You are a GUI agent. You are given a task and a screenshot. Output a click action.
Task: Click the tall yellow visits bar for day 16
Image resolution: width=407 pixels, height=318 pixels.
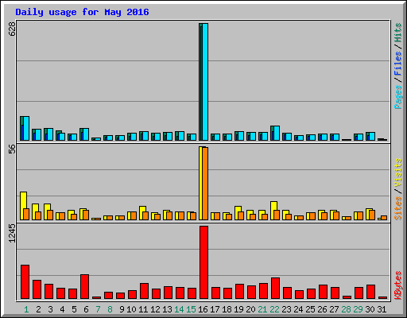tap(201, 183)
